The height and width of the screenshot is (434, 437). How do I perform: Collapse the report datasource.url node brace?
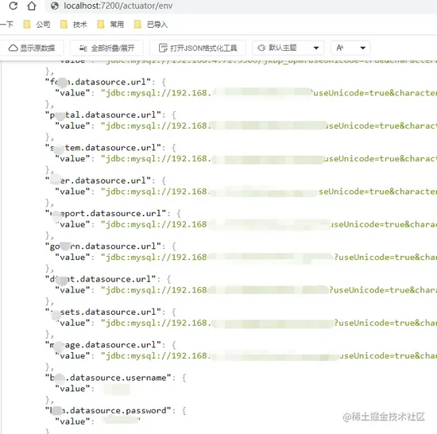[x=179, y=214]
